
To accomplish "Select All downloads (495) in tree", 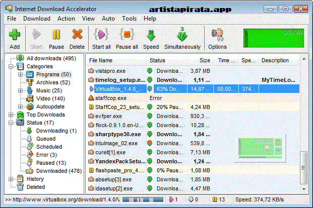I will [51, 58].
